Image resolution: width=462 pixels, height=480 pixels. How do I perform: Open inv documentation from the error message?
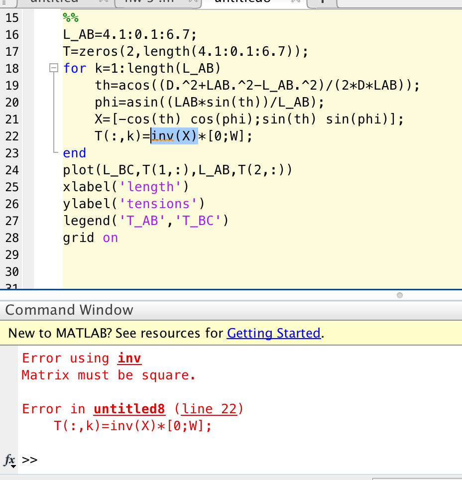pos(129,358)
